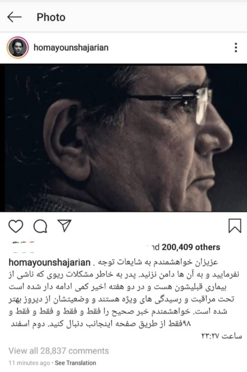View the story from the profile avatar
247x372 pixels.
pyautogui.click(x=18, y=48)
